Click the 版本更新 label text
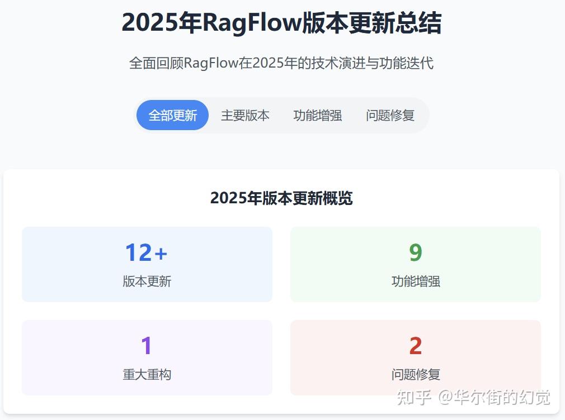This screenshot has width=565, height=420. pos(146,281)
